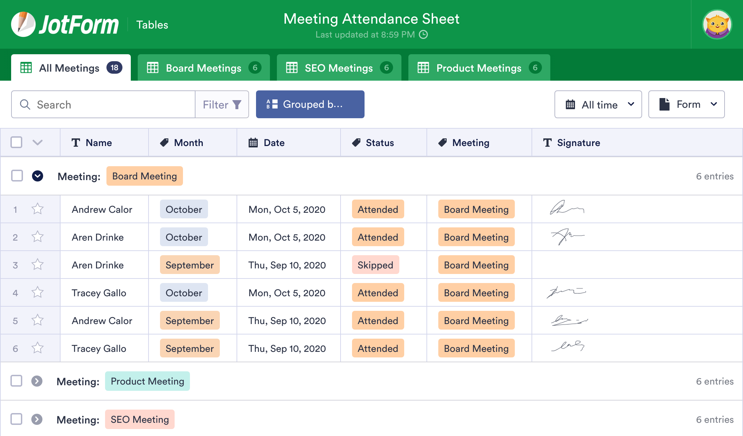Switch to the SEO Meetings tab
The width and height of the screenshot is (743, 436).
(x=338, y=68)
